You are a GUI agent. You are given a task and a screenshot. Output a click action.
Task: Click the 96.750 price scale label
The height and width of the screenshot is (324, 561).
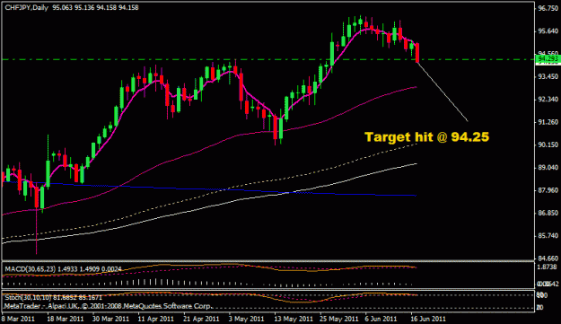click(548, 9)
